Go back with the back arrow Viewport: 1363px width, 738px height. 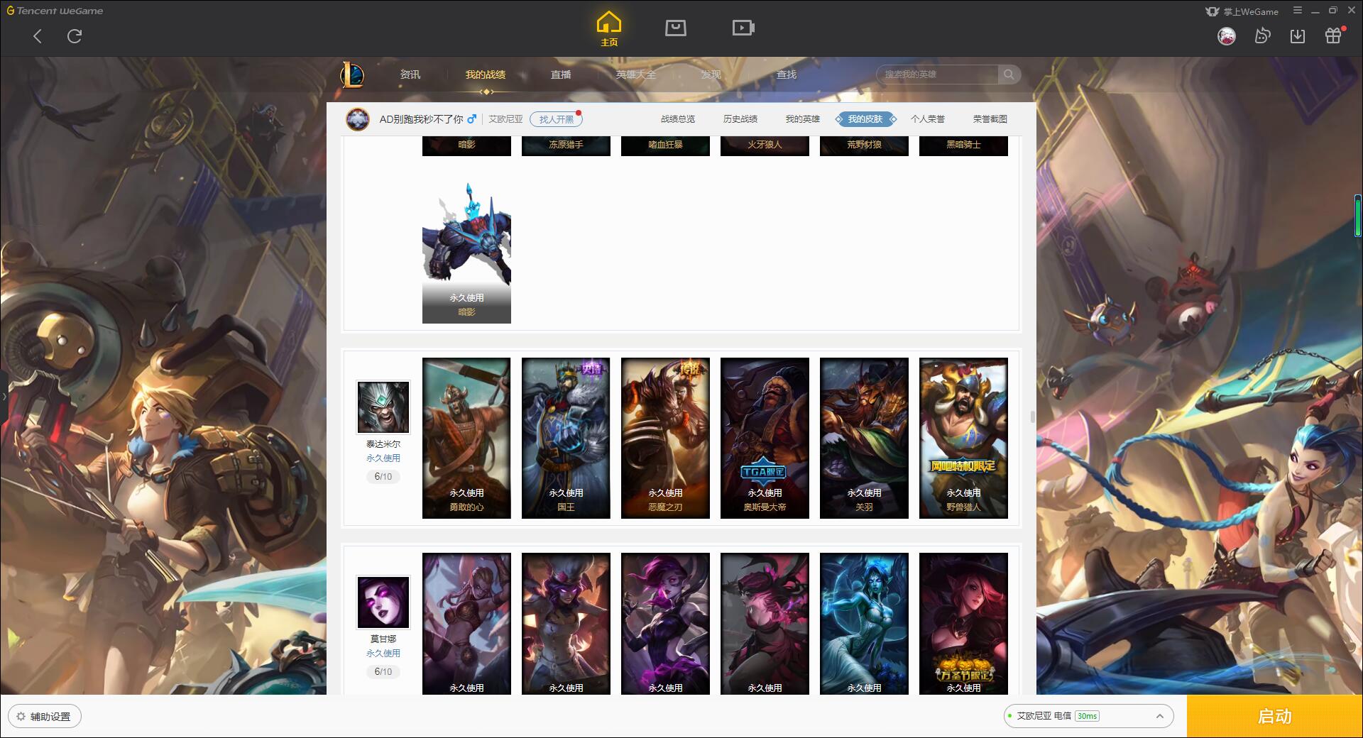tap(38, 36)
